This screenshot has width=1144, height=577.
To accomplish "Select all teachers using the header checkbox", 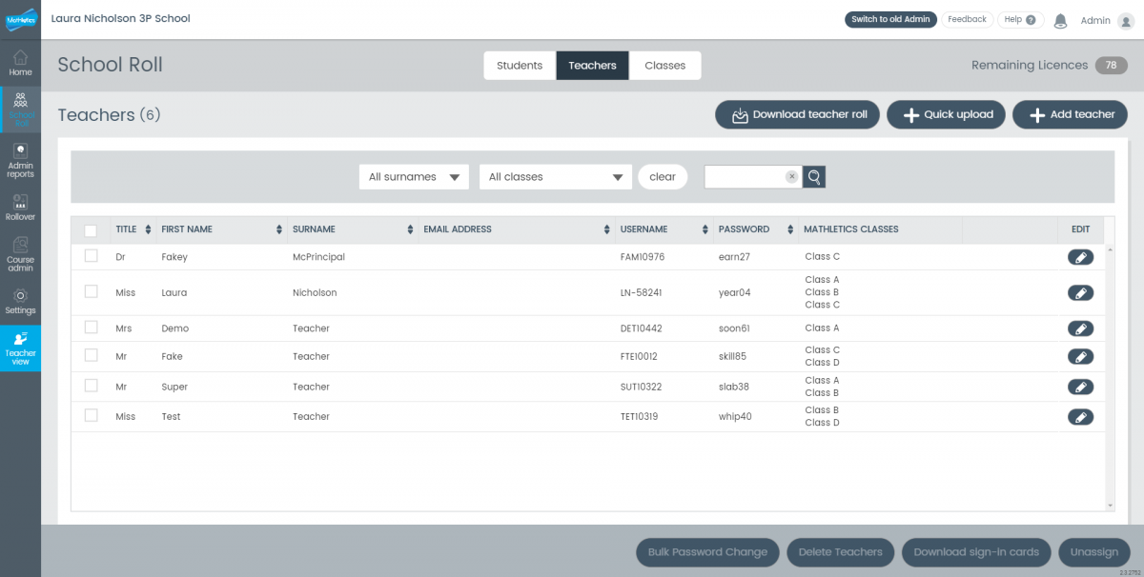I will [91, 229].
